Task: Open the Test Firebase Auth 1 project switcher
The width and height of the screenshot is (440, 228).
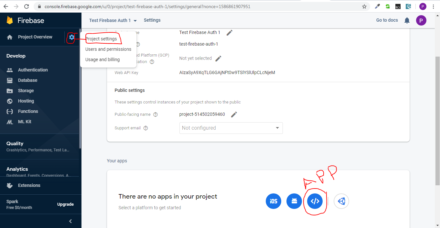Action: tap(113, 20)
